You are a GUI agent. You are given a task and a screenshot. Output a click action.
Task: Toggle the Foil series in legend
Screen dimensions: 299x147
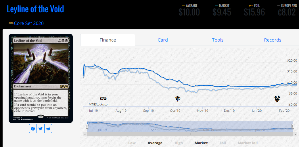point(220,143)
